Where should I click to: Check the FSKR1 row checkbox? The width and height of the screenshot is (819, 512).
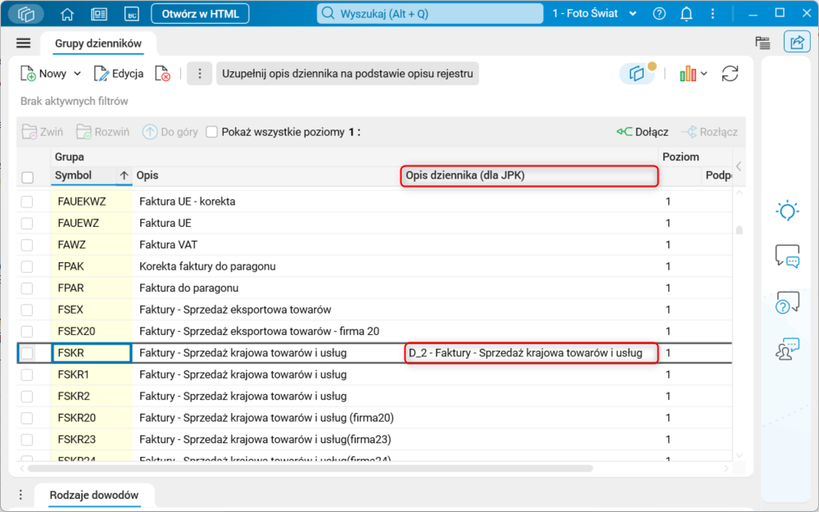click(x=27, y=374)
